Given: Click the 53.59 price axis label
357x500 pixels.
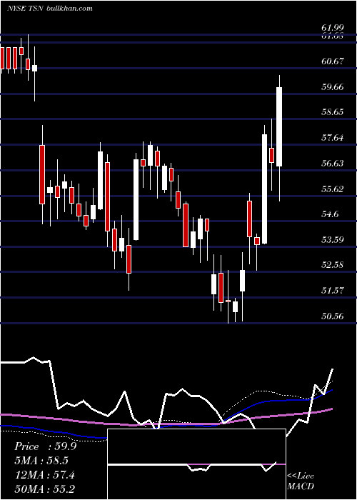Looking at the screenshot, I should coord(332,239).
